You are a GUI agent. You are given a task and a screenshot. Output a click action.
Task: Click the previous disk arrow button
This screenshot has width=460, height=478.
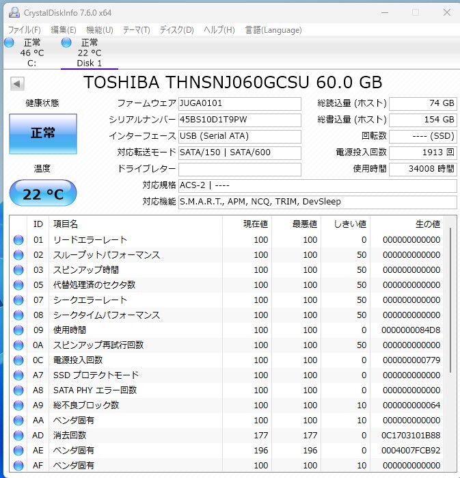17,83
